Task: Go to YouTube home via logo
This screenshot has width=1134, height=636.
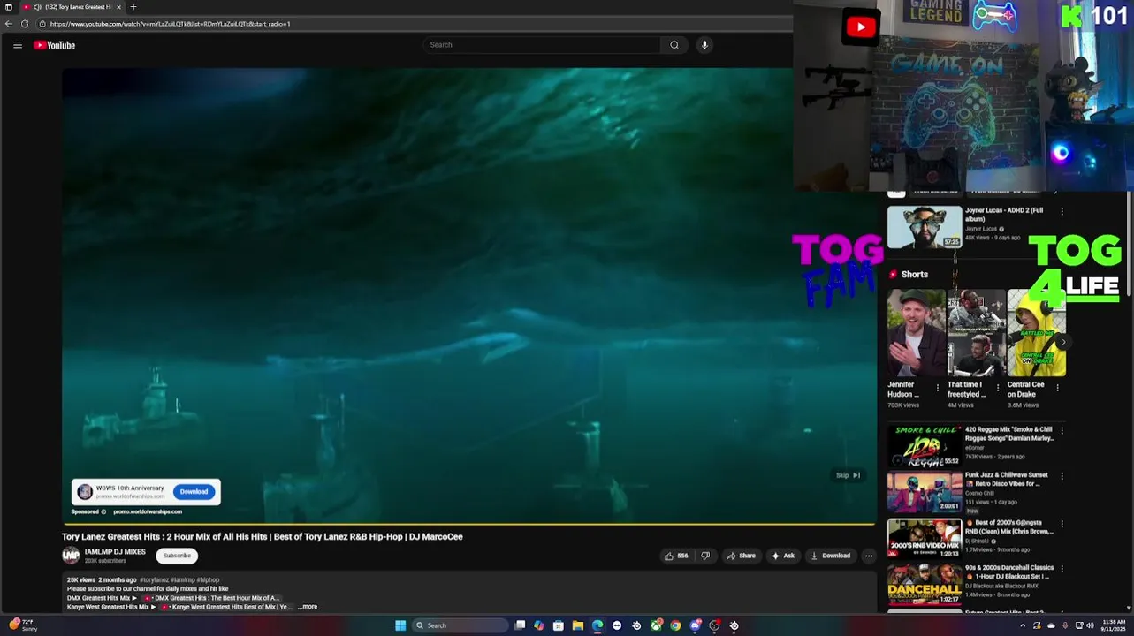Action: pyautogui.click(x=55, y=45)
